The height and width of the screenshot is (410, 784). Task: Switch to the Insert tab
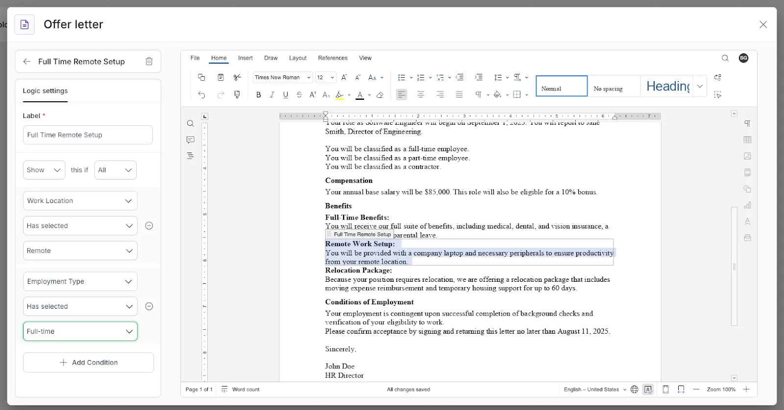(245, 58)
